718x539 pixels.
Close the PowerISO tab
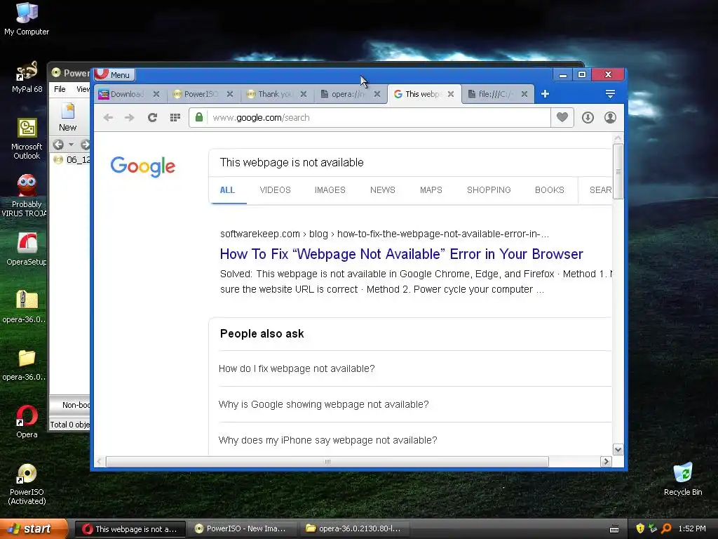(x=230, y=94)
